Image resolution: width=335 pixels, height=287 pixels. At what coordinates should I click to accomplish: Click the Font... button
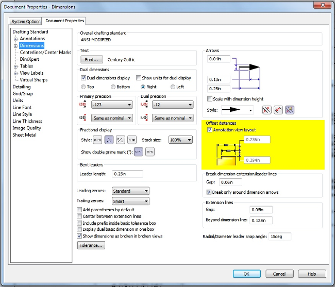[x=92, y=60]
